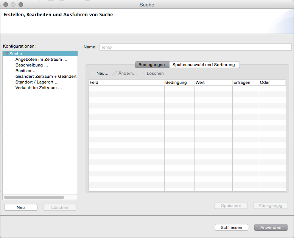Select 'Standort / Lagerort ...' configuration
Screen dimensions: 294x238
37,82
